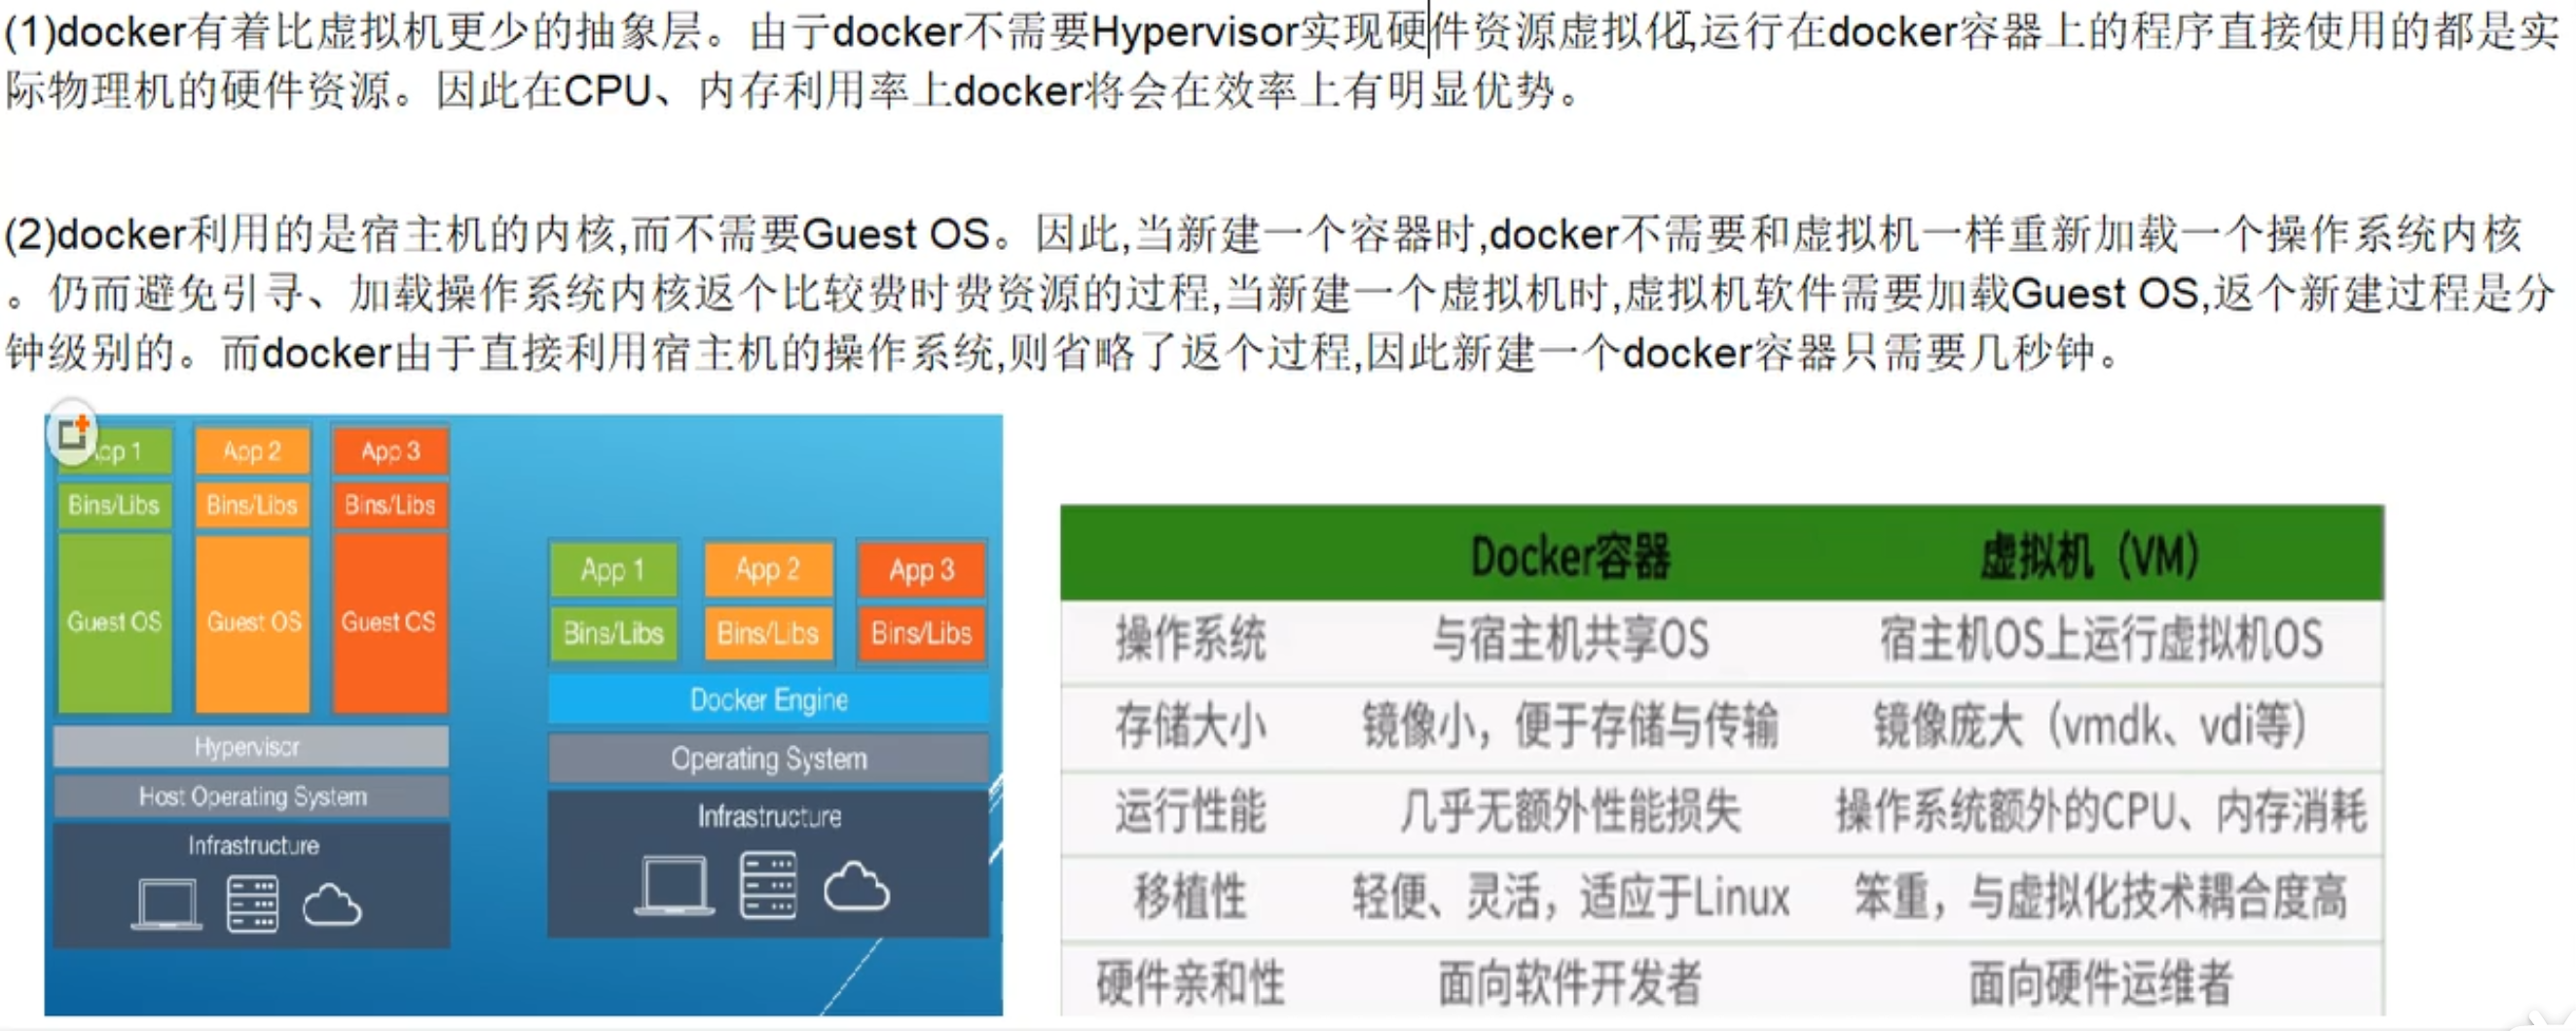Click the cloud icon under Docker Infrastructure
2576x1031 pixels.
pos(856,886)
